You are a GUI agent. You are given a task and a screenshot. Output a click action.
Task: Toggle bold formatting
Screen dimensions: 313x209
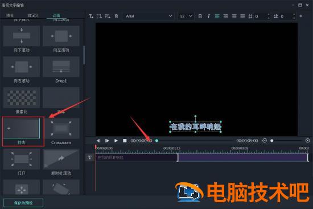pos(200,16)
